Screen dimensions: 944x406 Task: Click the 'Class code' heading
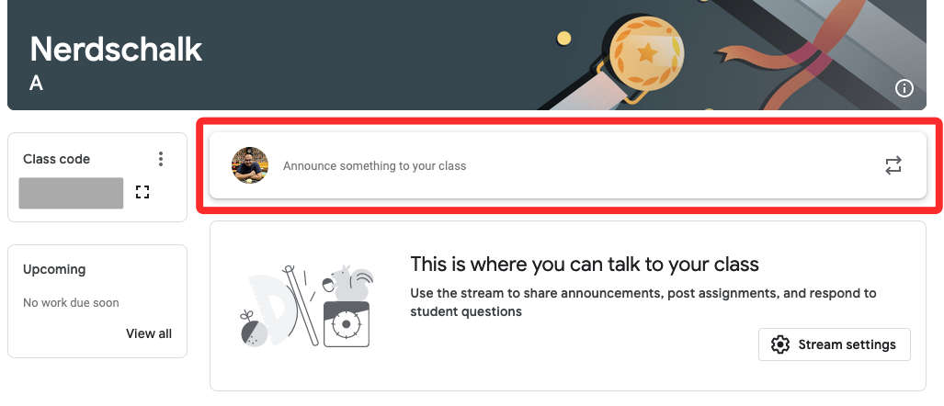click(x=56, y=159)
